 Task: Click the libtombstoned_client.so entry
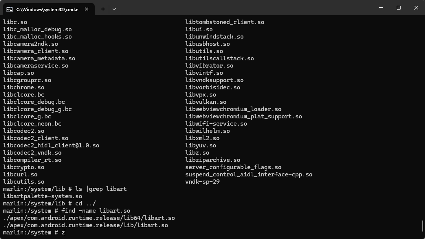coord(225,22)
